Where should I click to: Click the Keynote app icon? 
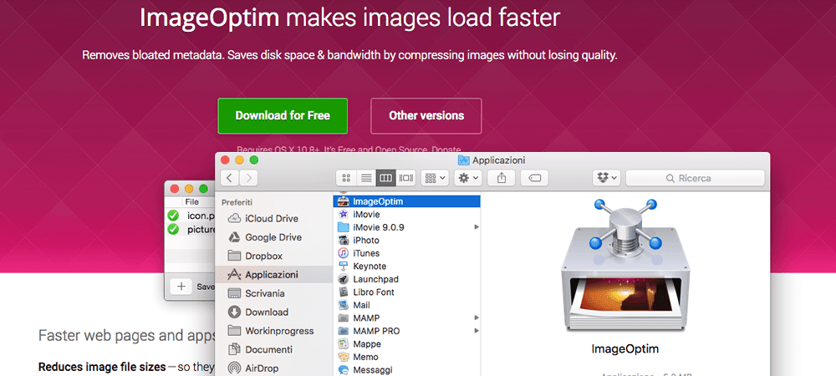pyautogui.click(x=344, y=267)
